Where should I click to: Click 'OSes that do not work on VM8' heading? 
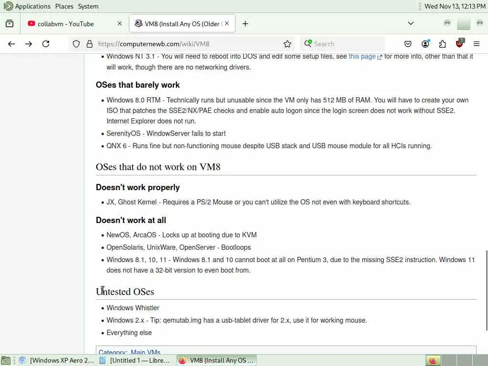pos(158,167)
